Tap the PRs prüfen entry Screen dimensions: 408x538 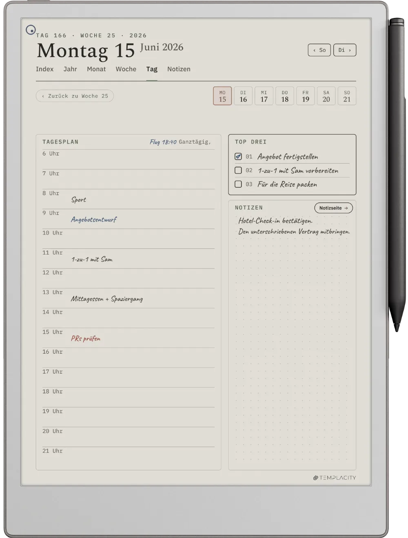click(x=86, y=339)
